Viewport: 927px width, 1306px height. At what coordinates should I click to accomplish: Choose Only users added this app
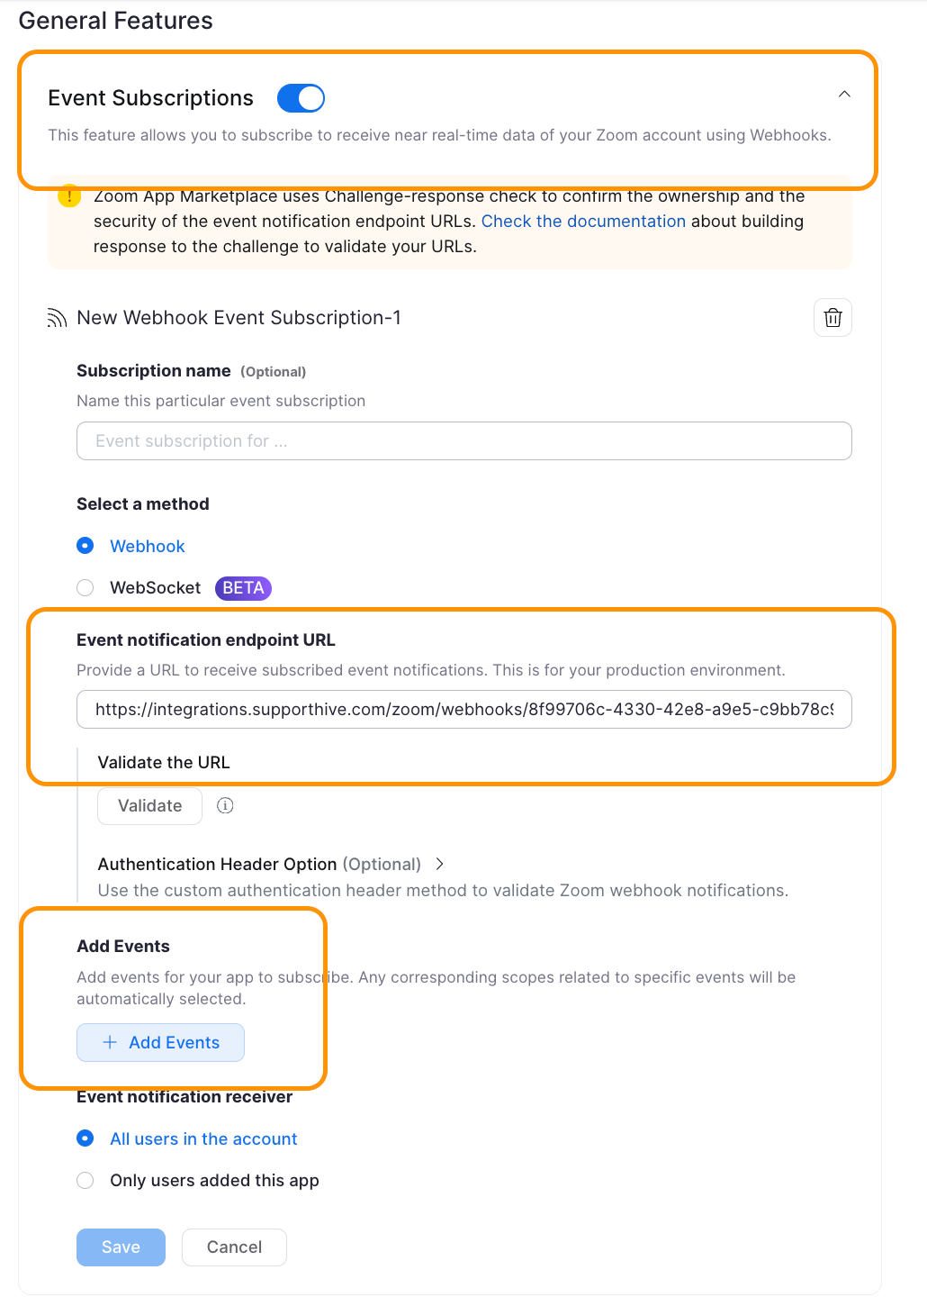tap(85, 1180)
